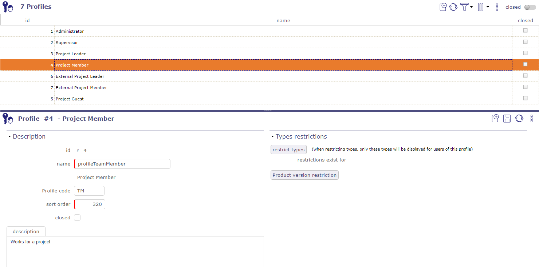Save the Project Member profile

point(507,118)
